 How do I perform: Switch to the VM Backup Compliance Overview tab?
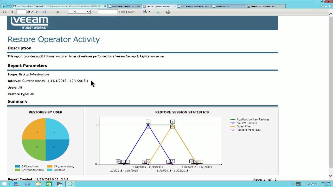[194, 6]
